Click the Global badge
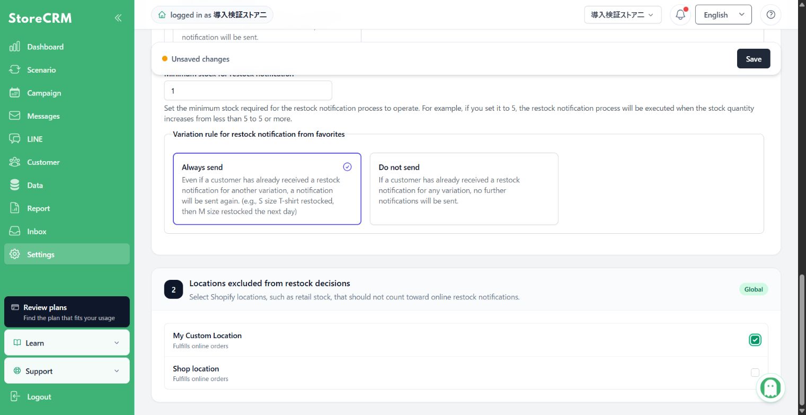 coord(754,289)
